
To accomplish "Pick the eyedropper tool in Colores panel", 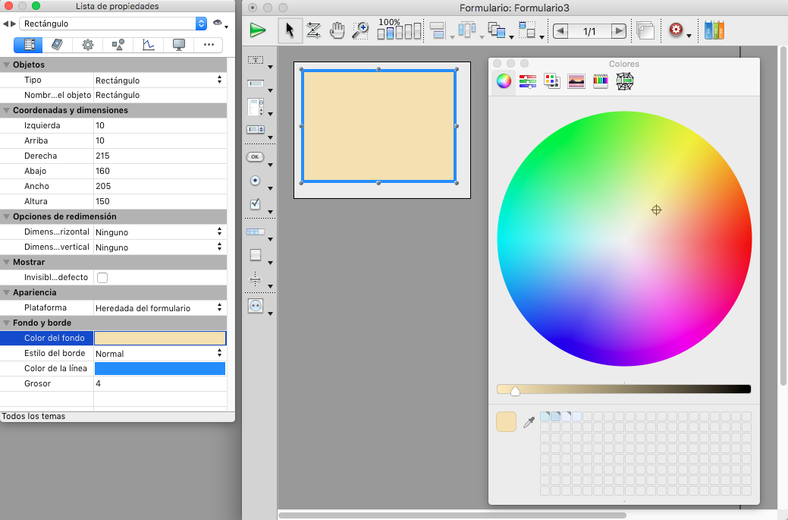I will click(x=529, y=422).
